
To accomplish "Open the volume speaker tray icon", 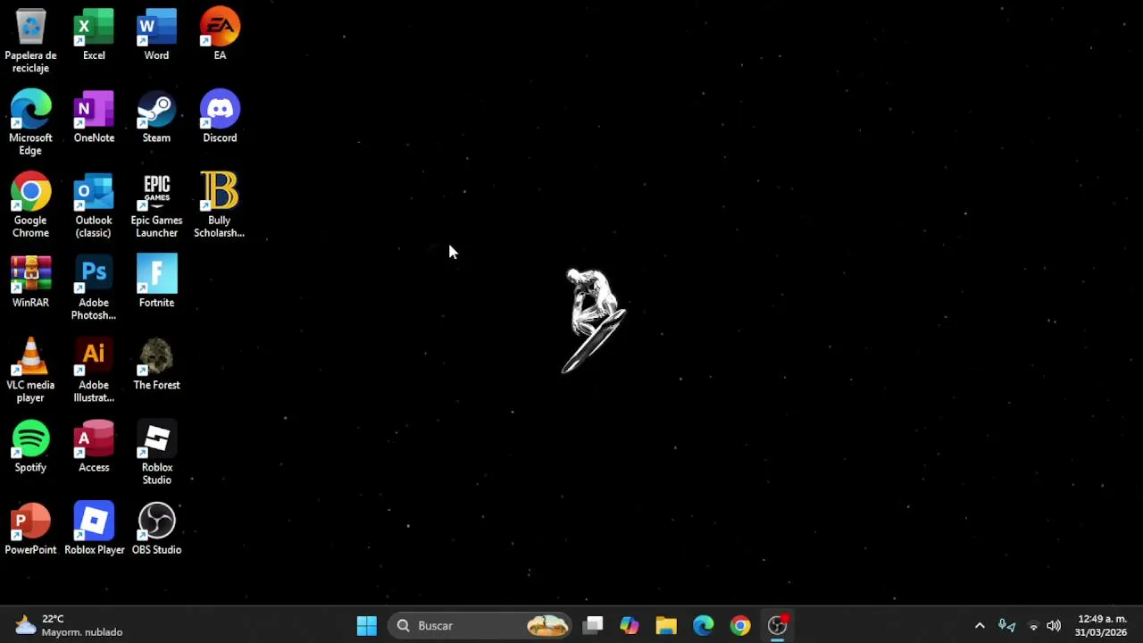I will pyautogui.click(x=1054, y=625).
